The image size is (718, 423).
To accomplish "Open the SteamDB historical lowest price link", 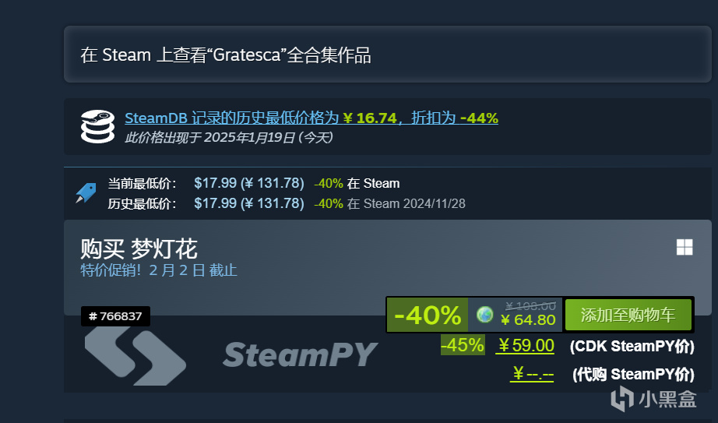I will (x=311, y=118).
